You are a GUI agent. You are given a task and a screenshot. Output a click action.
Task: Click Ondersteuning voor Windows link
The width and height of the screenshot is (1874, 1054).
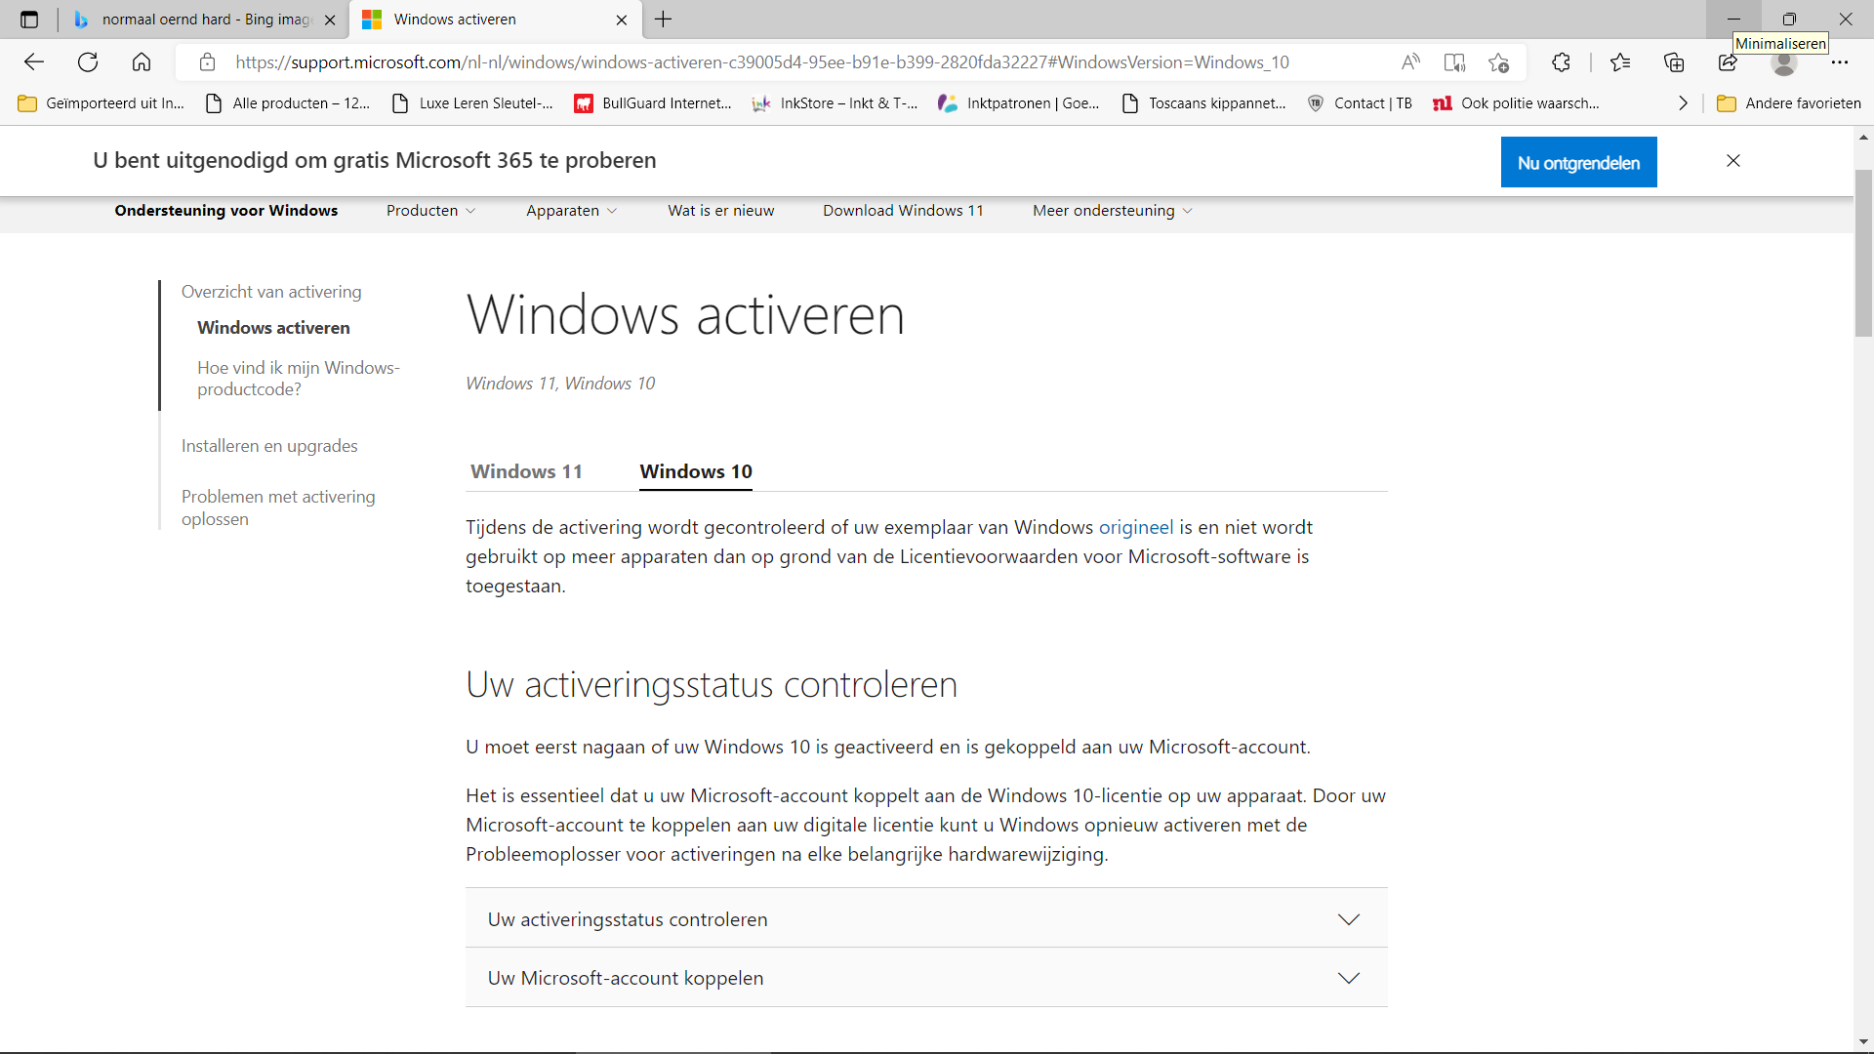(225, 211)
